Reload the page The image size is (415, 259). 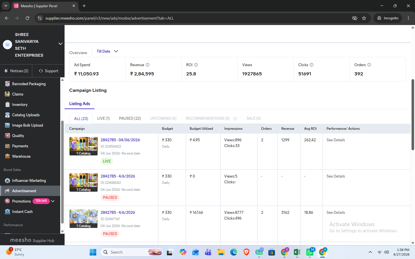point(27,18)
